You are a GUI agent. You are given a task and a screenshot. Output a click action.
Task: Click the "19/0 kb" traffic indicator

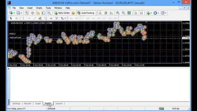click(x=175, y=109)
